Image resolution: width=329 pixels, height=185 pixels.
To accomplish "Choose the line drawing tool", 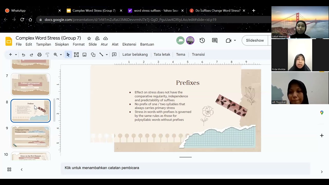I will [x=101, y=54].
